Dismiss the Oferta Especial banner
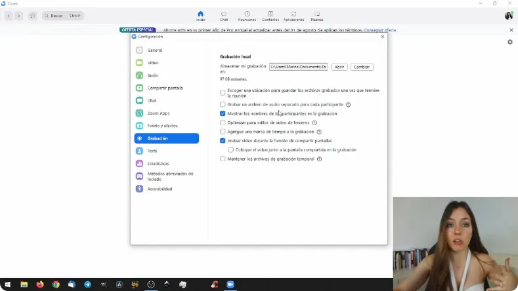 coord(511,30)
